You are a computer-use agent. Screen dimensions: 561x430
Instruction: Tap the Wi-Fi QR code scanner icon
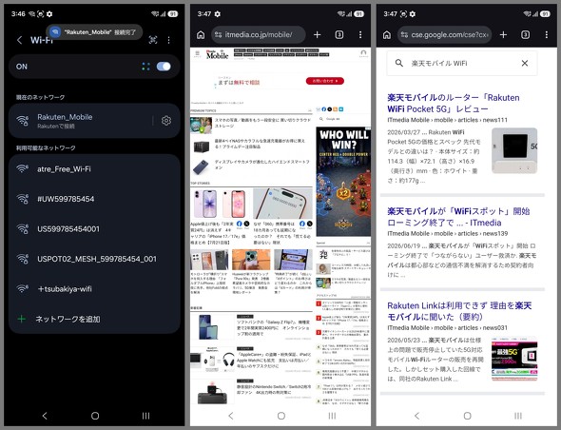[153, 40]
